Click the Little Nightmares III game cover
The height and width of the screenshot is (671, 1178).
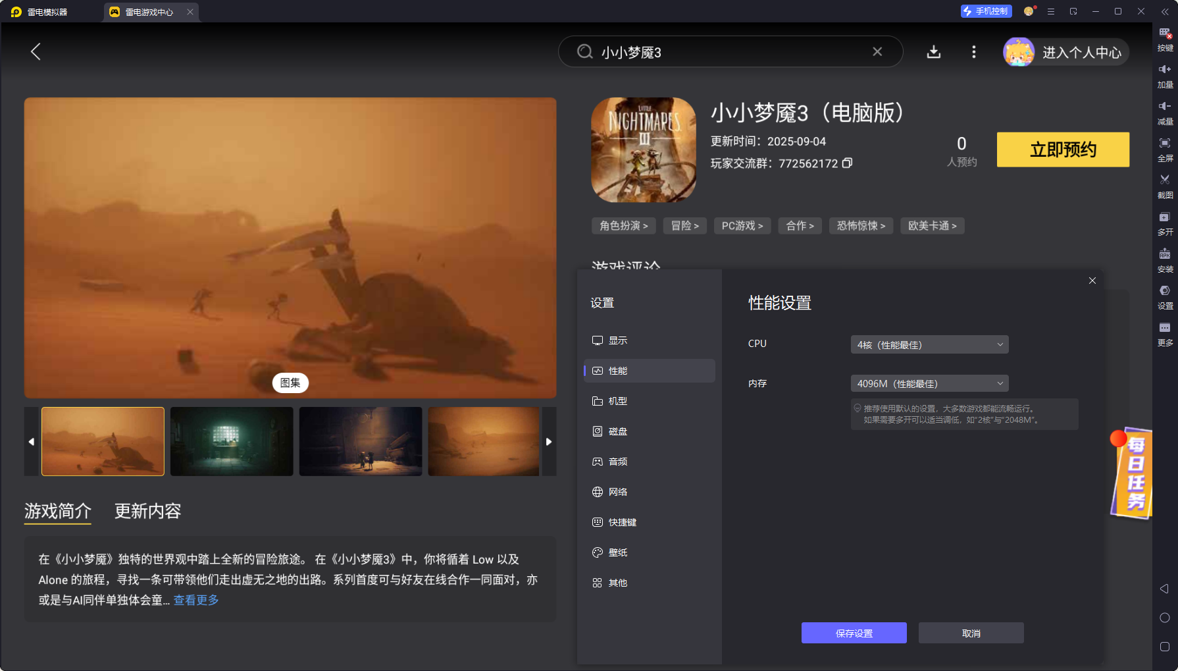[x=644, y=149]
